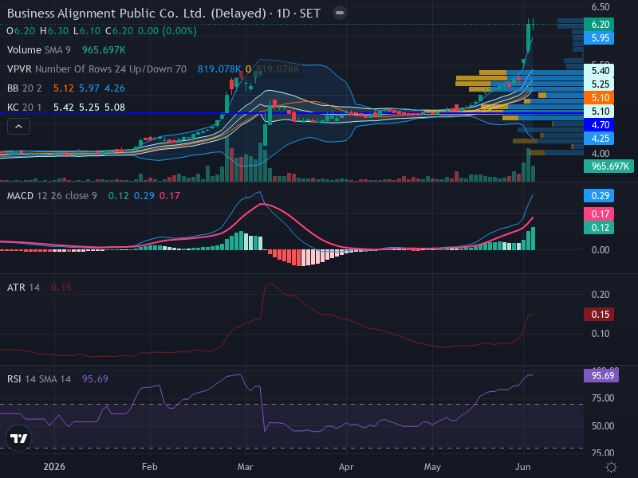Click the Feb label on time axis
This screenshot has height=478, width=638.
(x=150, y=467)
